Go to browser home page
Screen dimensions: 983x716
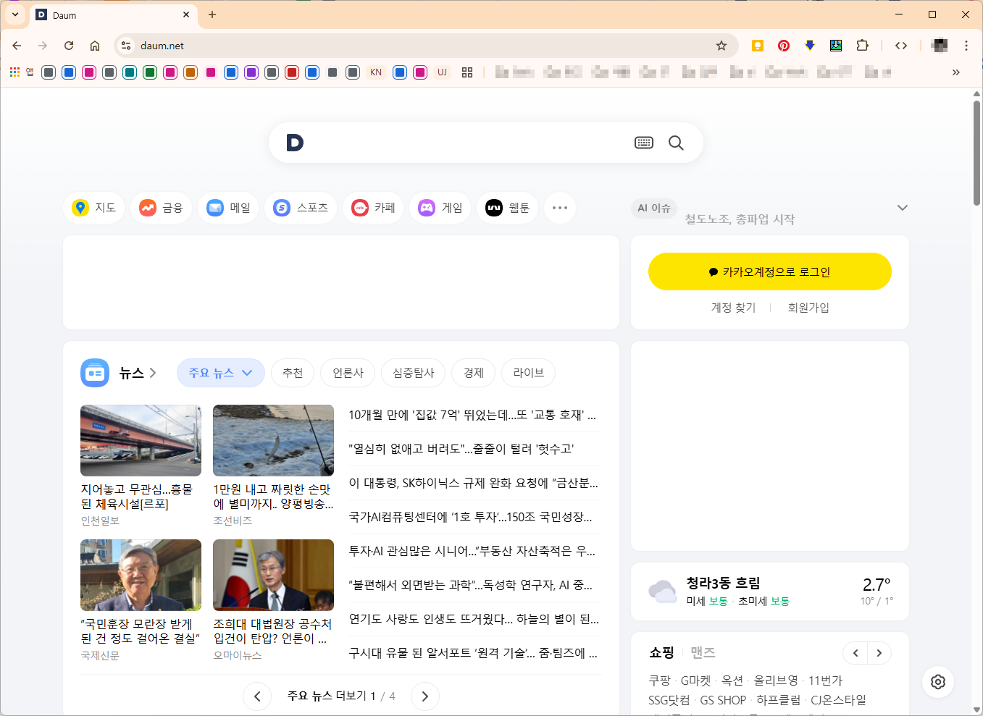[95, 46]
